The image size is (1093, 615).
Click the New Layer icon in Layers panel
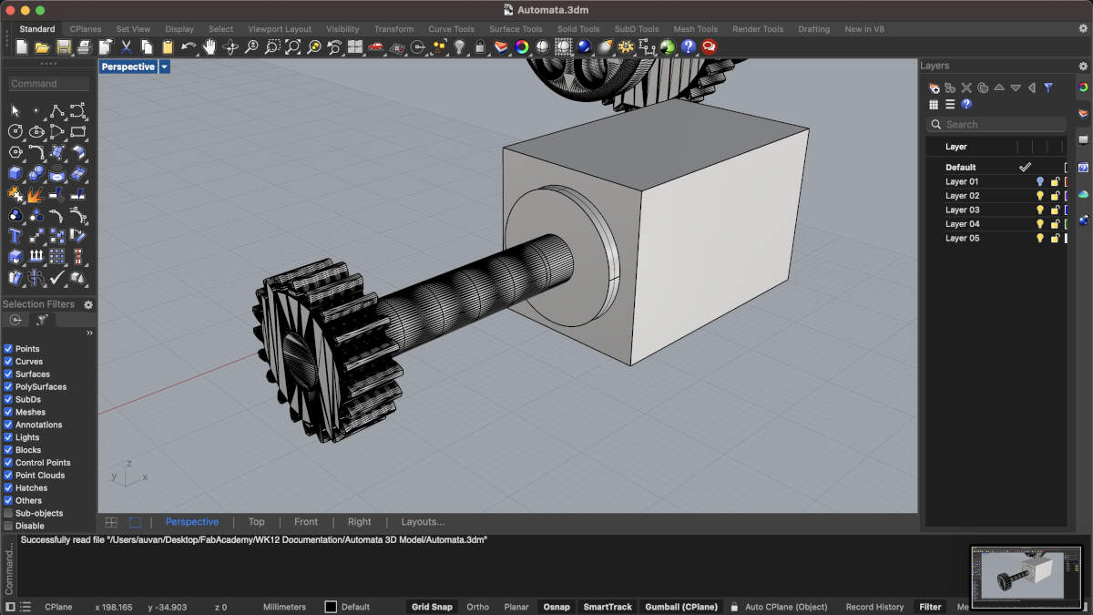tap(934, 88)
